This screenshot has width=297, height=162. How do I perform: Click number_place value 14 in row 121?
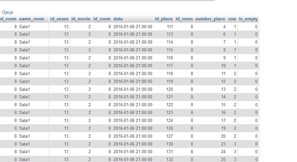pyautogui.click(x=223, y=97)
